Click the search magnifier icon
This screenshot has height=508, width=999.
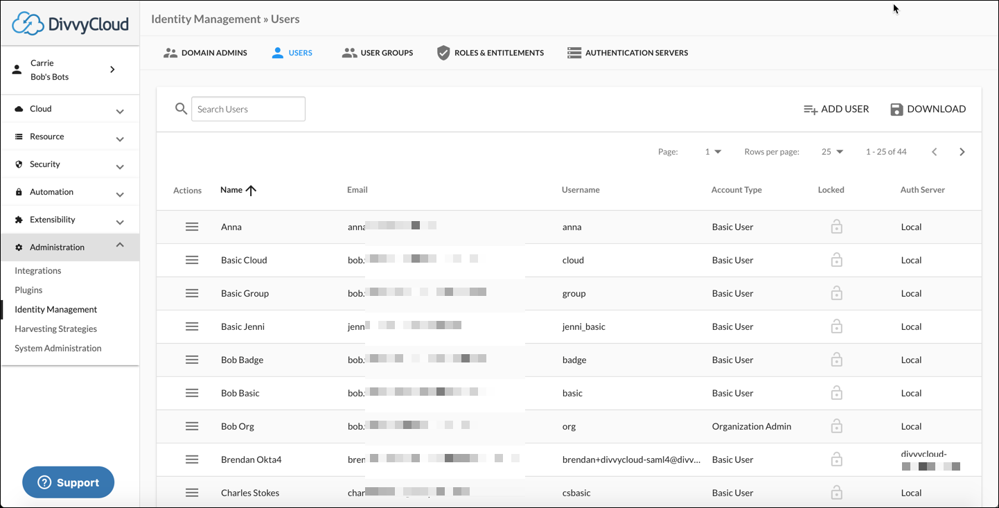click(182, 109)
